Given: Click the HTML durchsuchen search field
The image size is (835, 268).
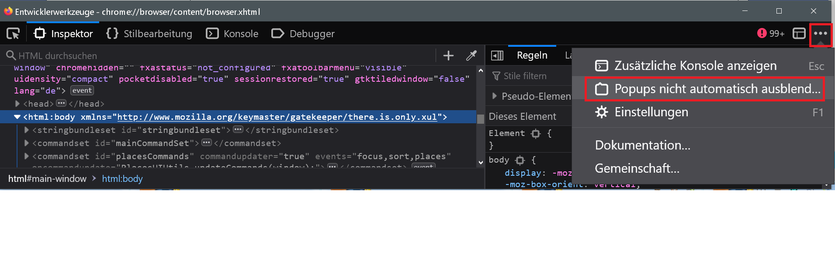Looking at the screenshot, I should click(x=218, y=56).
